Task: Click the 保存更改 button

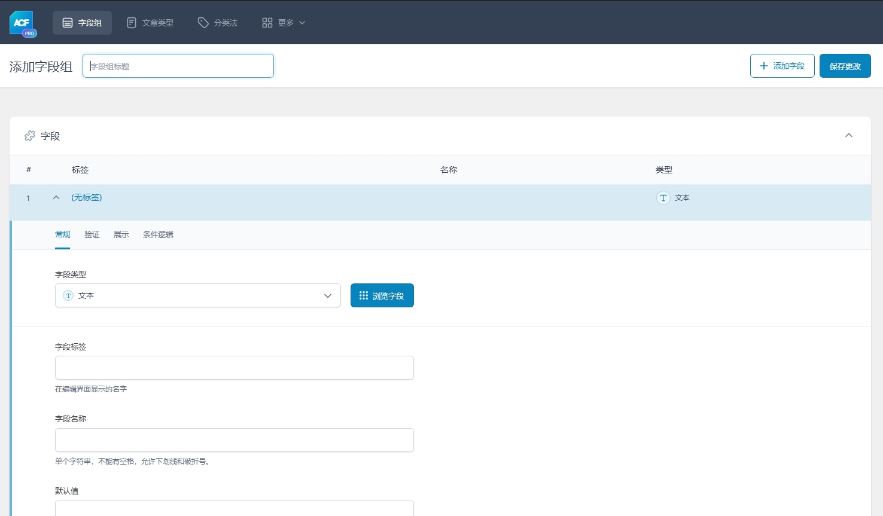Action: [x=845, y=66]
